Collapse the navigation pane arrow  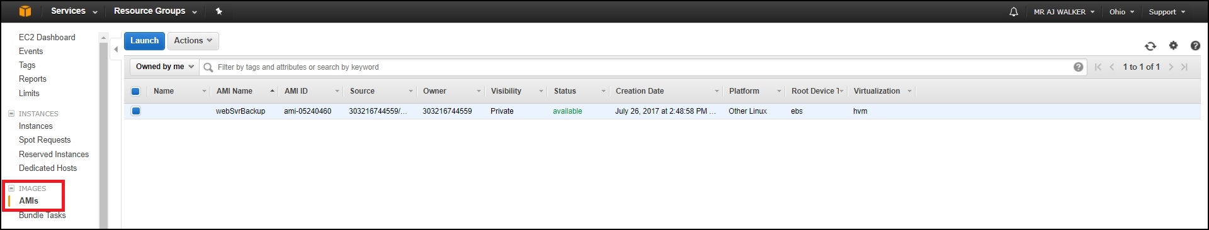pyautogui.click(x=116, y=49)
